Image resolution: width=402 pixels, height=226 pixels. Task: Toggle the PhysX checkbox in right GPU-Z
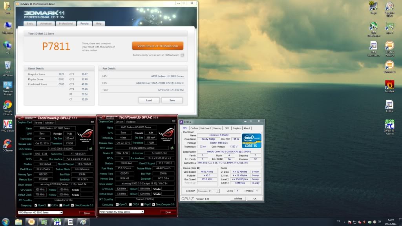pyautogui.click(x=144, y=204)
